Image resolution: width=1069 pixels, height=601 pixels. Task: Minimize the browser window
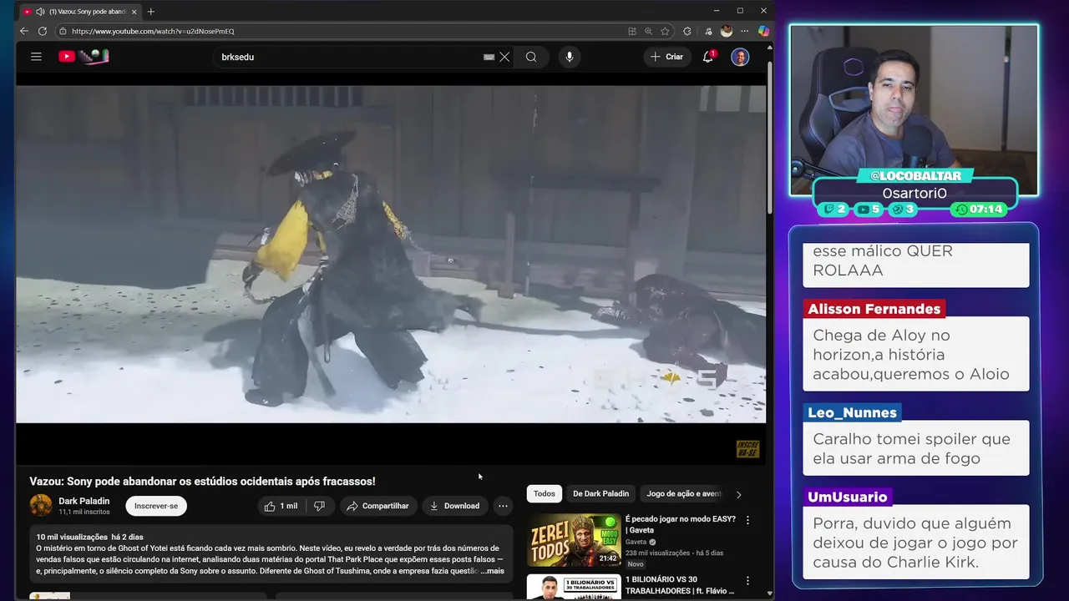[717, 10]
